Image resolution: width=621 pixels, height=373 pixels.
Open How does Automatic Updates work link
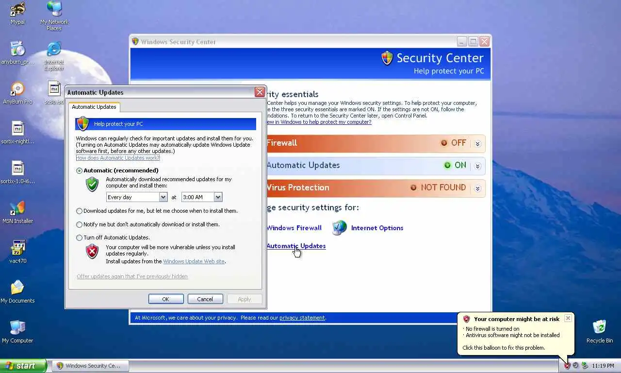pyautogui.click(x=117, y=158)
